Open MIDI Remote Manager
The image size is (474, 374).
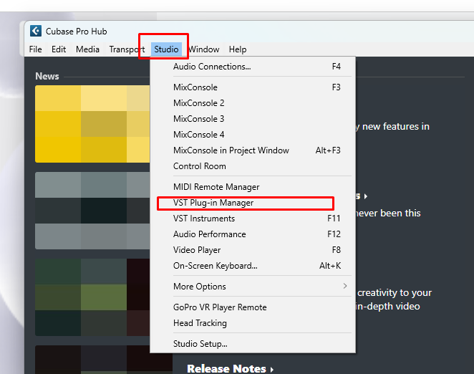(x=253, y=187)
